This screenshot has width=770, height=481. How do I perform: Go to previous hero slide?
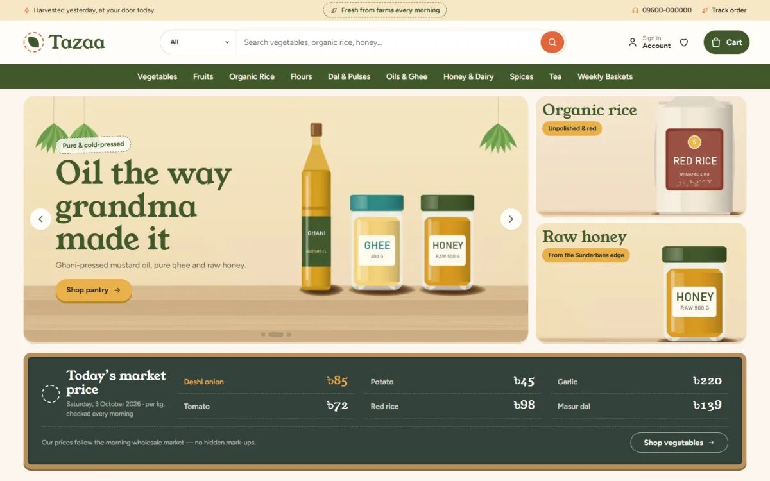click(x=40, y=219)
